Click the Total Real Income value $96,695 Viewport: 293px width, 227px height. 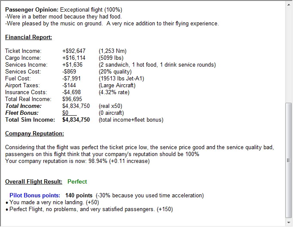72,99
